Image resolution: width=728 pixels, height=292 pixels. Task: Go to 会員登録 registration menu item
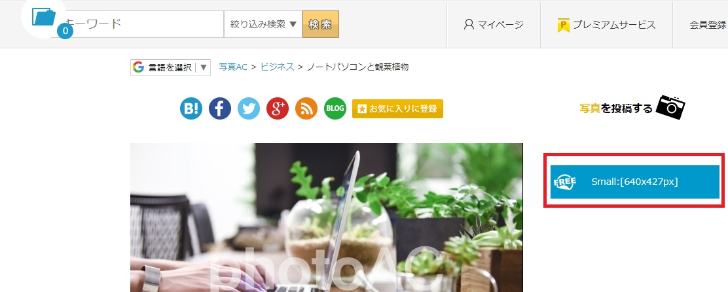point(708,25)
